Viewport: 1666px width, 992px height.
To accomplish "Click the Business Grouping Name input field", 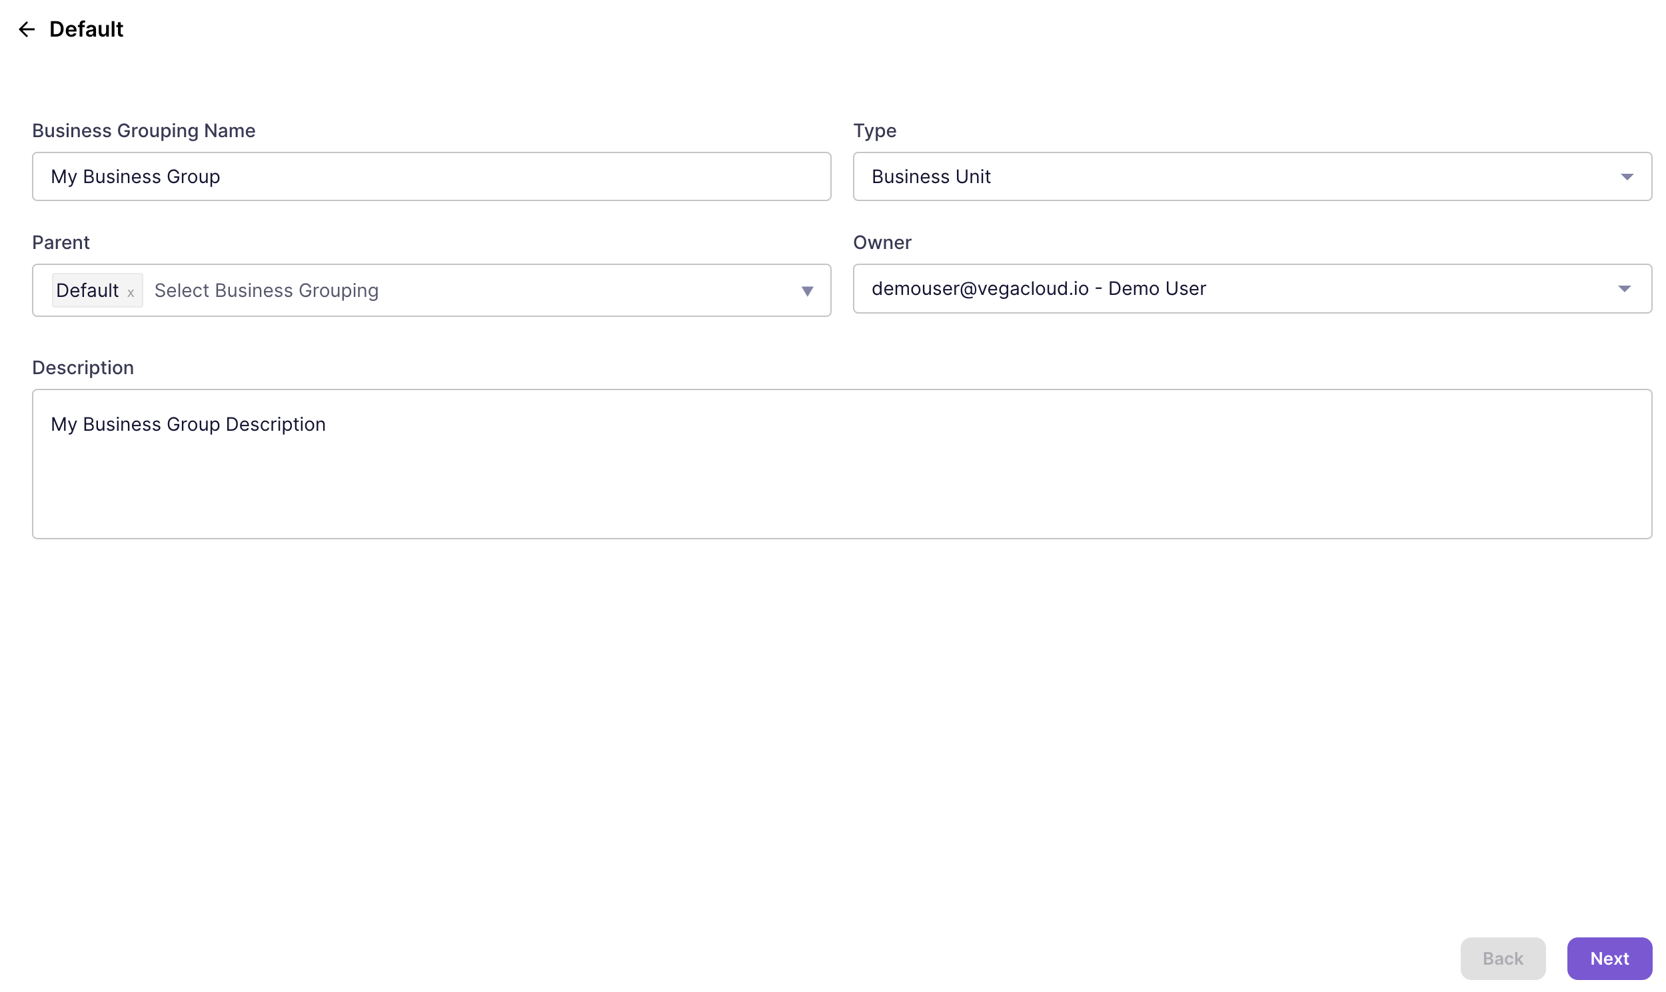I will [x=431, y=176].
